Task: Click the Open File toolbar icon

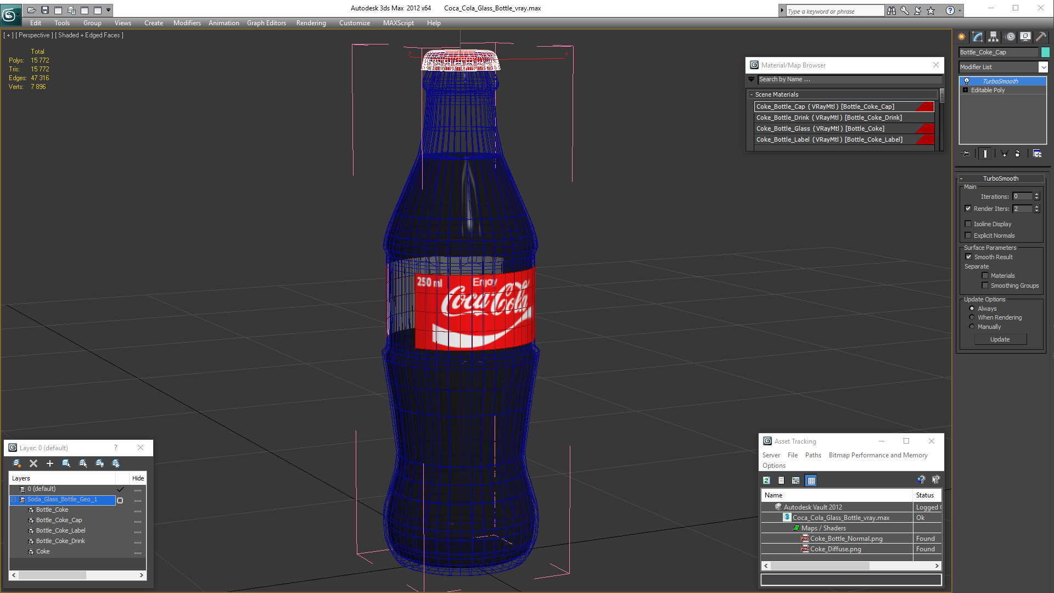Action: point(32,10)
